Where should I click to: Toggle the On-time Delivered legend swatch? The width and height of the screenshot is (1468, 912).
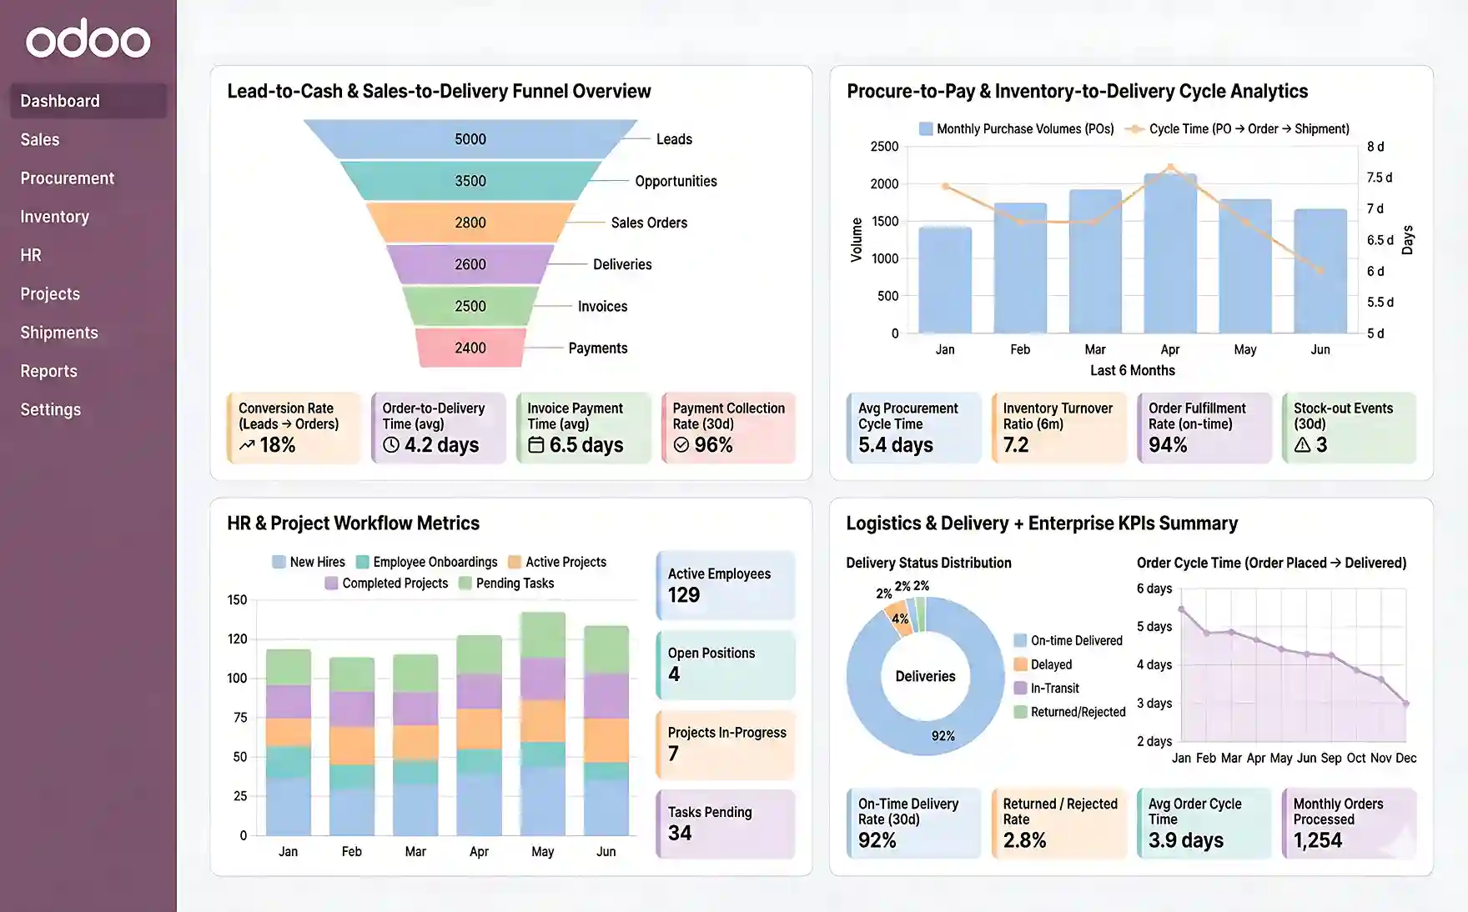click(1020, 640)
